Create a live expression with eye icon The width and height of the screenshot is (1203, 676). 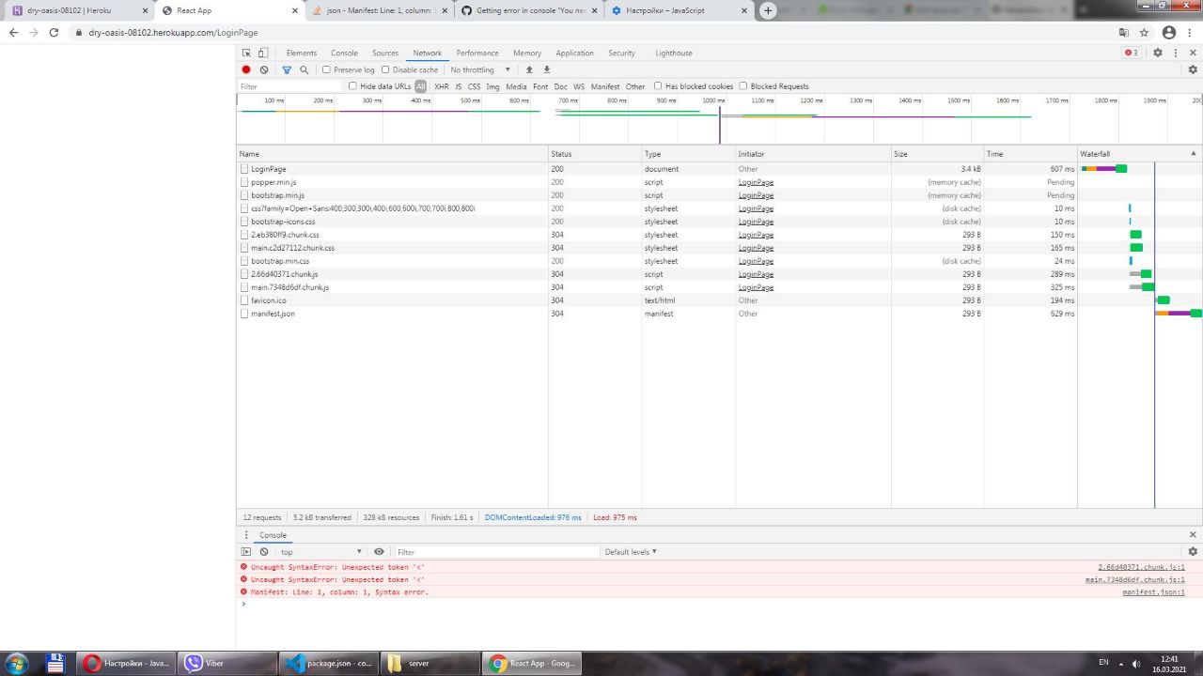click(379, 552)
